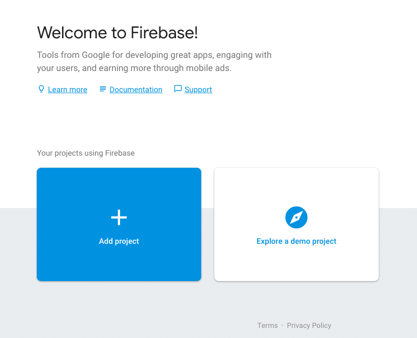The height and width of the screenshot is (338, 417).
Task: Open the Documentation link
Action: tap(136, 90)
